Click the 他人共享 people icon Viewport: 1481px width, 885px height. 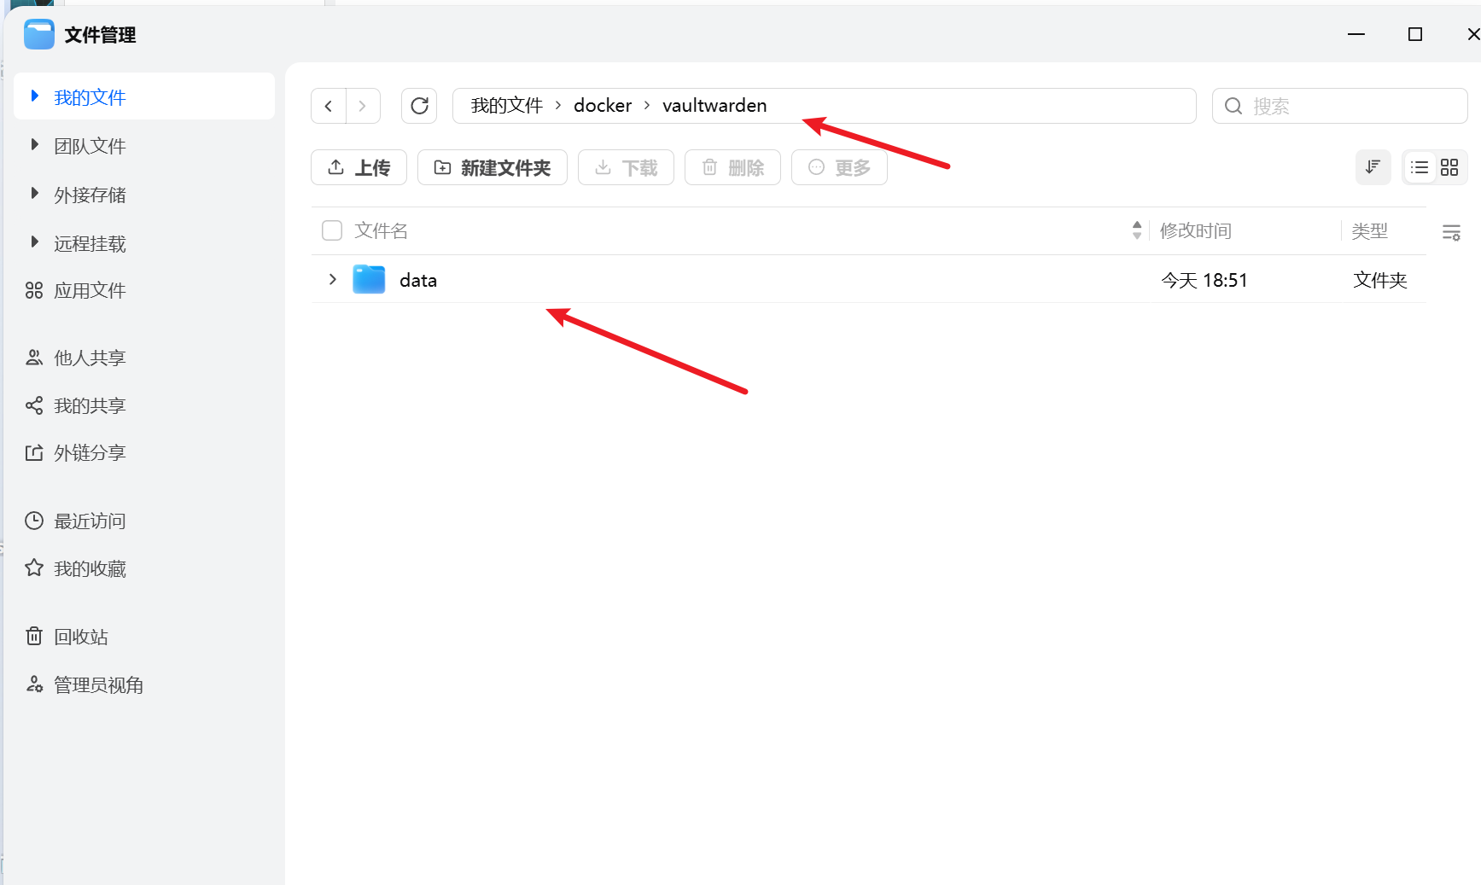[34, 358]
